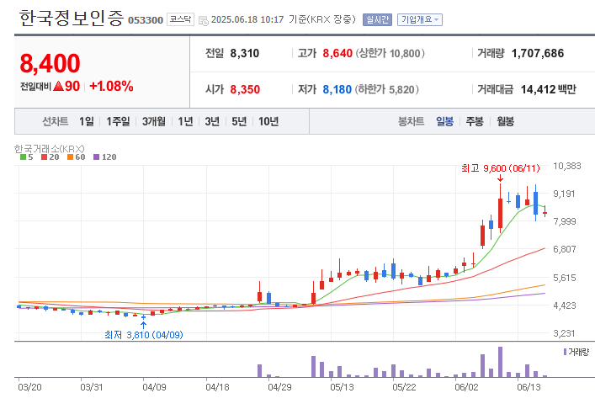Screen dimensions: 595x409
Task: Open the 기업개요 dropdown
Action: [x=420, y=19]
